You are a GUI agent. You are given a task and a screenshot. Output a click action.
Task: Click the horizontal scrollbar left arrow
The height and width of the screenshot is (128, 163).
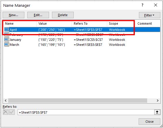coord(6,100)
